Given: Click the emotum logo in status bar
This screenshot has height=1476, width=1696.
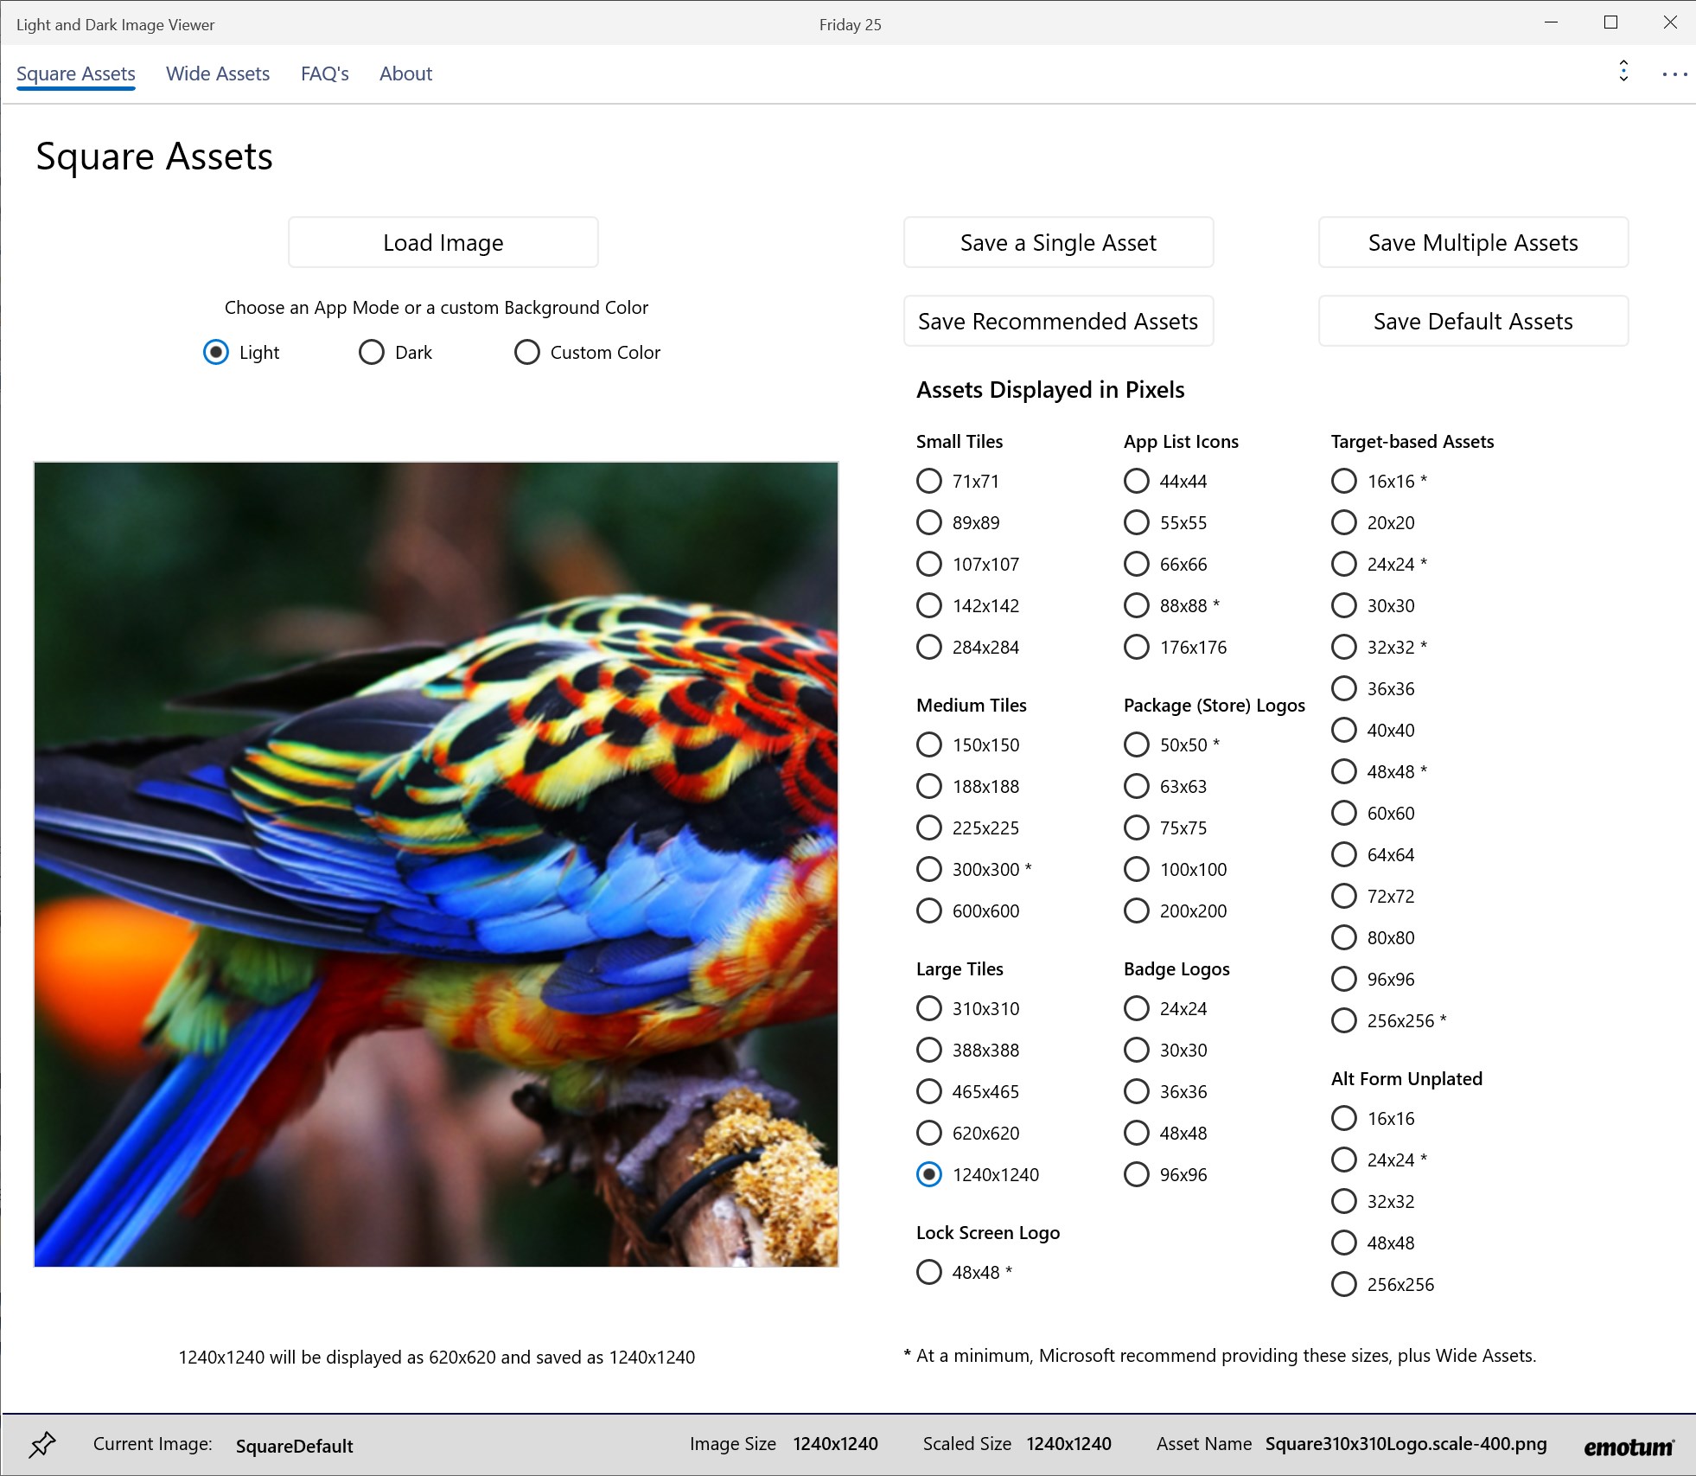Looking at the screenshot, I should pos(1629,1447).
